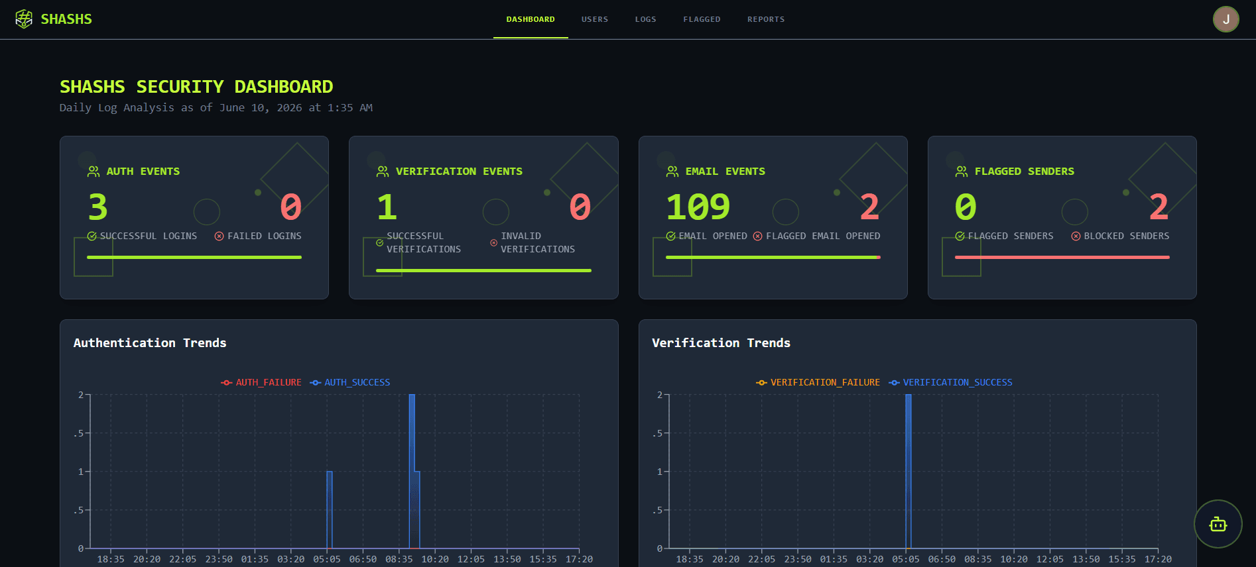
Task: Click the Failed Logins cross icon
Action: coord(219,236)
